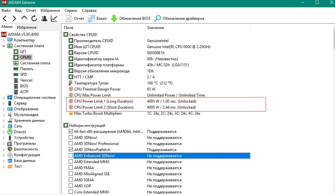Click the DirectX Xbox-style icon
Viewport: 335px width, 195px height.
pyautogui.click(x=10, y=132)
